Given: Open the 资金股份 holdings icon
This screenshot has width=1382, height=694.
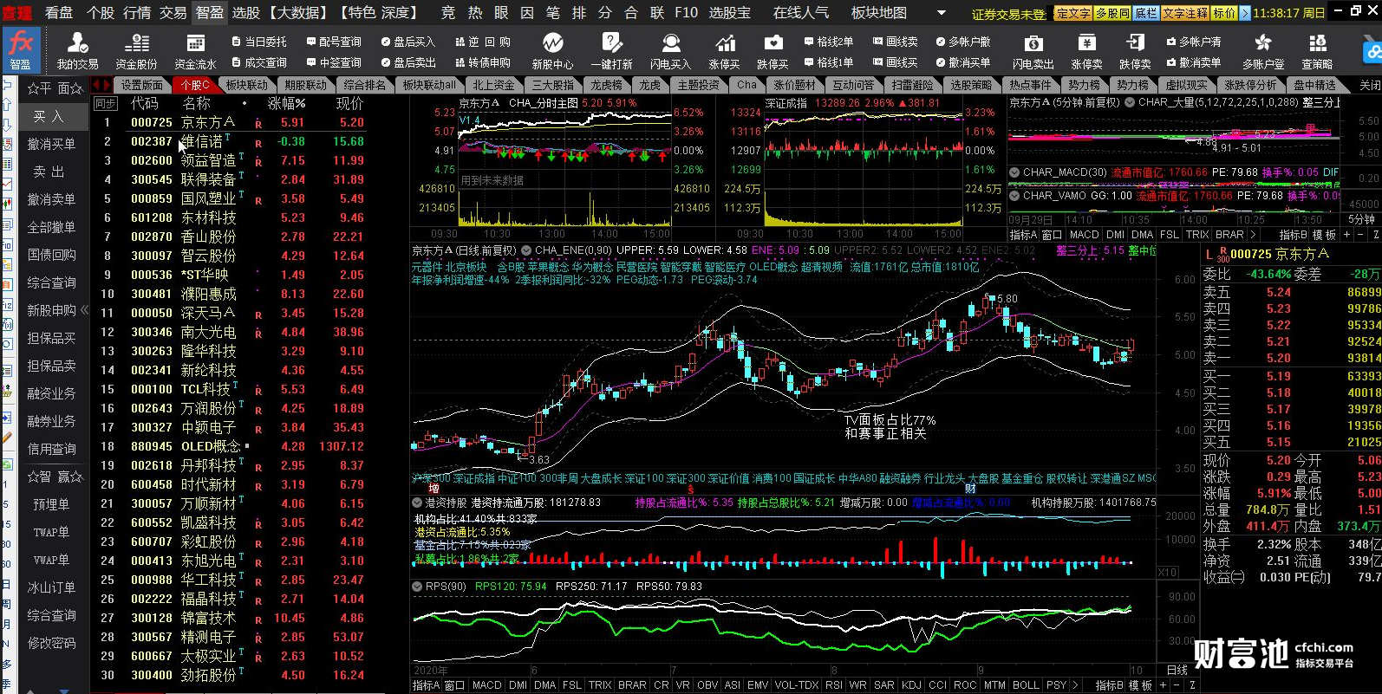Looking at the screenshot, I should [x=136, y=50].
